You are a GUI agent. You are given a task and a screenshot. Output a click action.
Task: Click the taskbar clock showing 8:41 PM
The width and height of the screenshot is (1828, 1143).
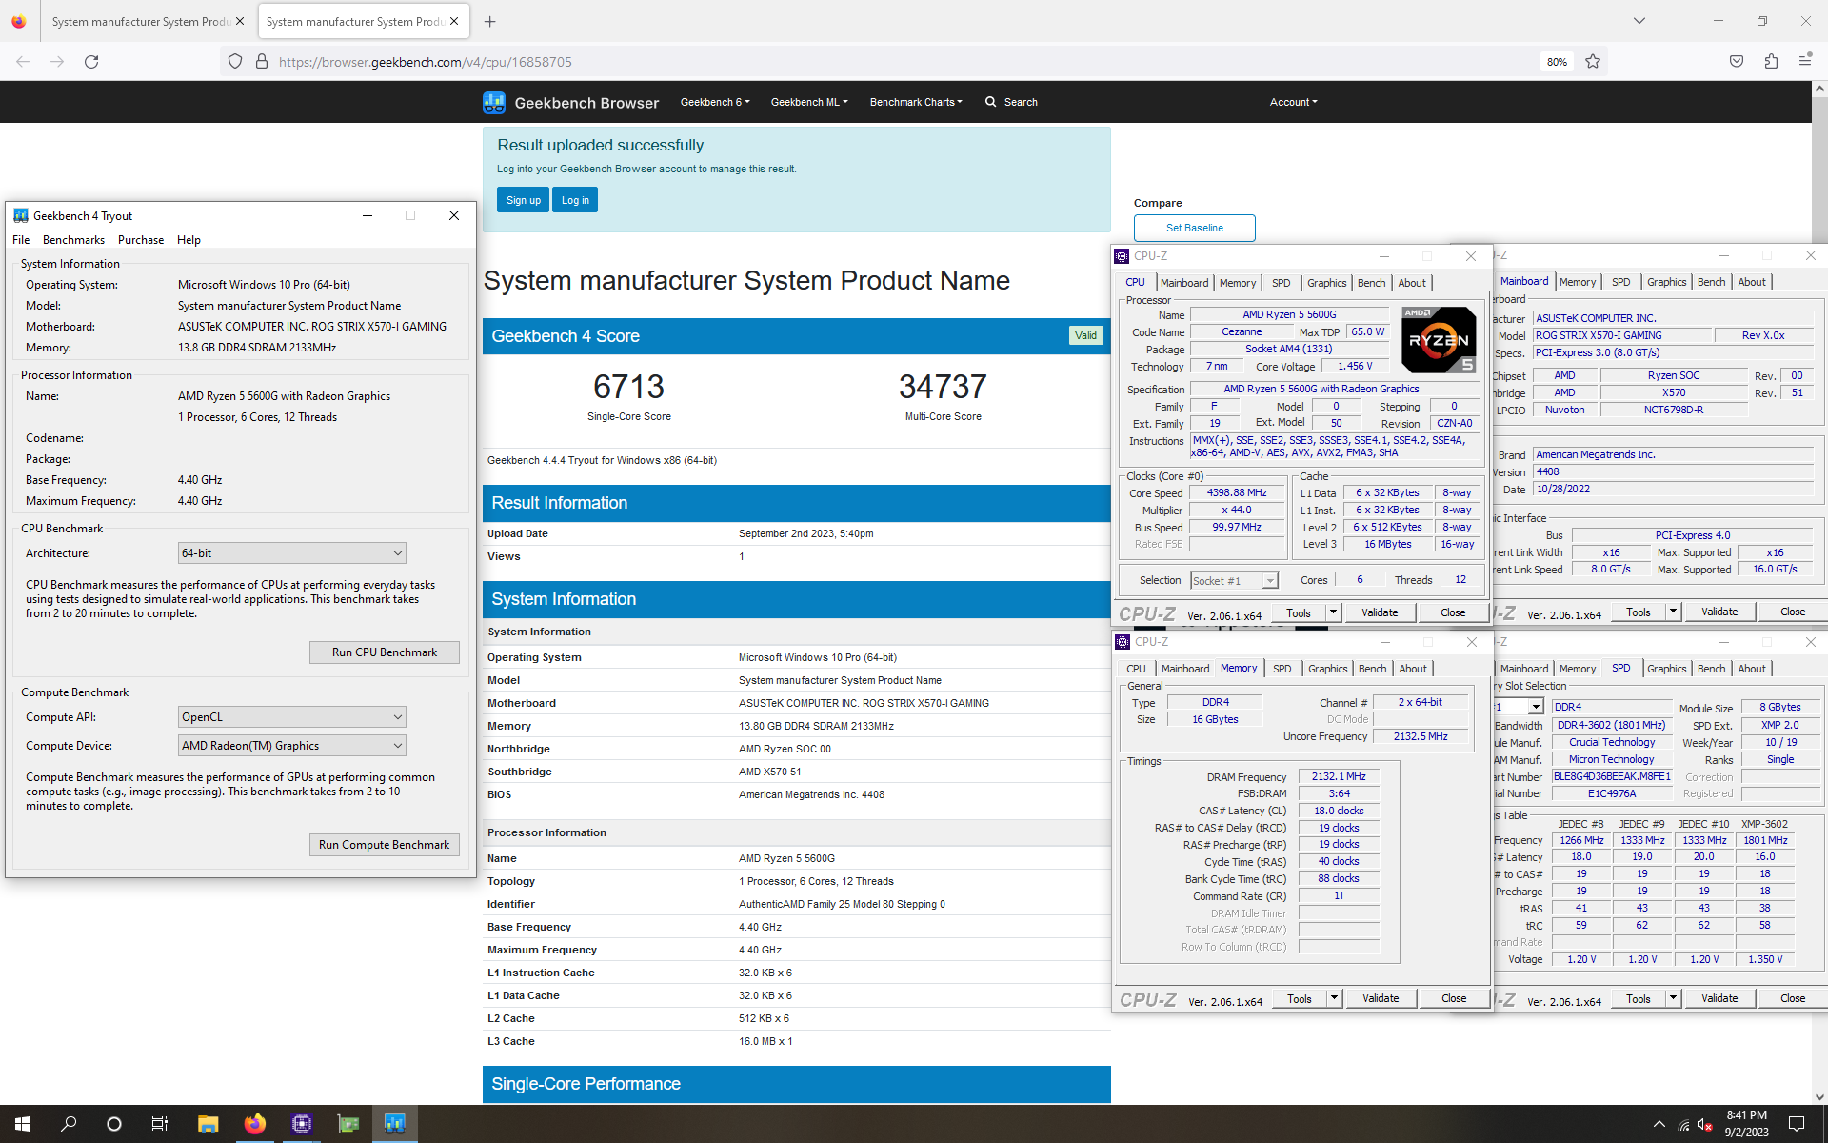(x=1746, y=1124)
